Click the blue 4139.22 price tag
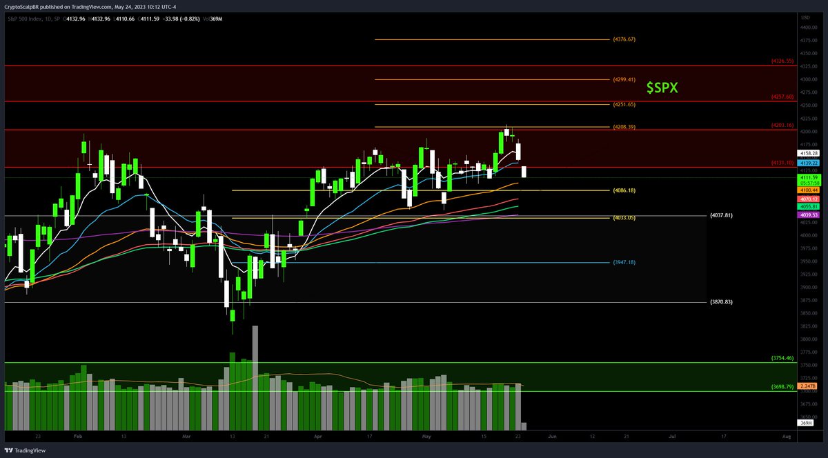The width and height of the screenshot is (828, 458). tap(809, 163)
